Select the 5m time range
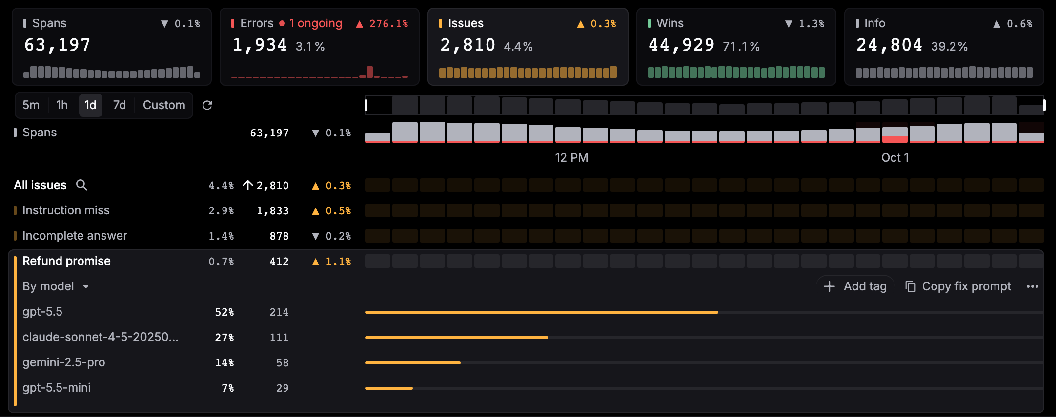This screenshot has width=1056, height=417. 31,105
